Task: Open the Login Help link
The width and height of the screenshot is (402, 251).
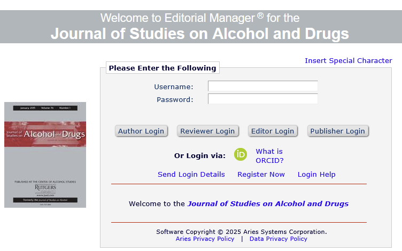Action: [x=316, y=175]
